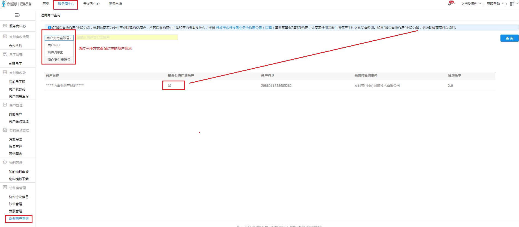The width and height of the screenshot is (519, 227).
Task: Open 营销基金 in the sidebar
Action: point(16,154)
